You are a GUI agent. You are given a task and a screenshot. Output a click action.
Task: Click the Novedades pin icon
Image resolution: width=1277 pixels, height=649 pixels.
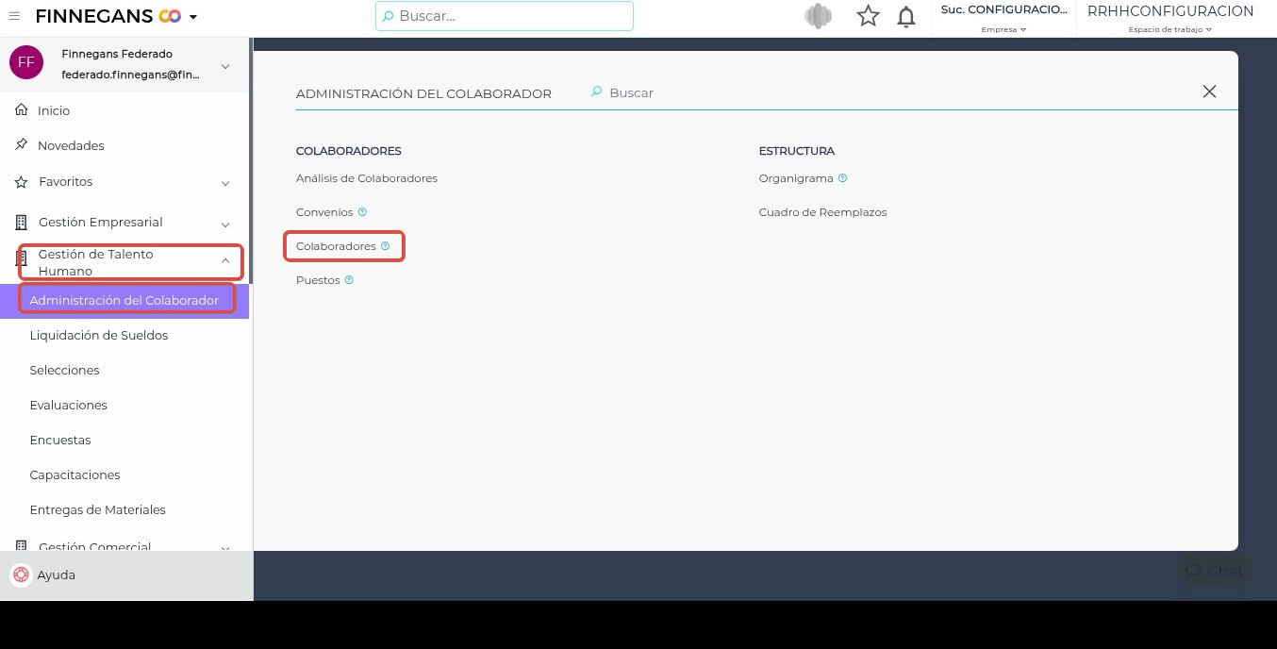[x=22, y=145]
